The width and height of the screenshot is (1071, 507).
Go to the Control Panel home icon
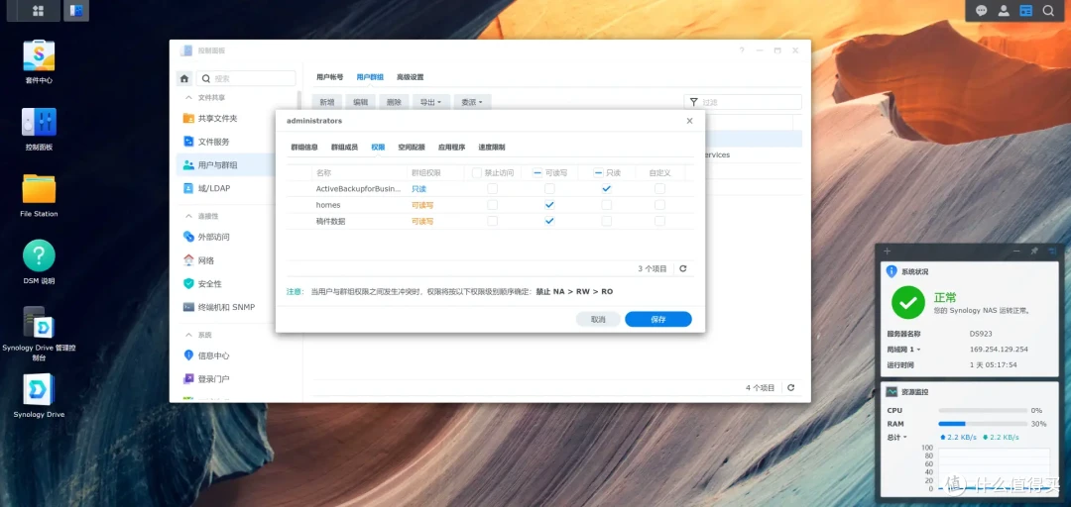[x=184, y=78]
